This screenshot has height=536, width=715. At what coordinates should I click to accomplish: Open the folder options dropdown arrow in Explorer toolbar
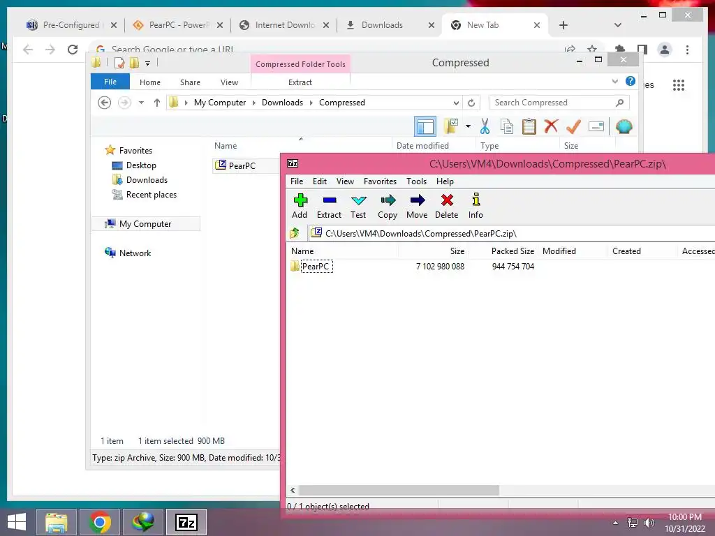(x=468, y=126)
